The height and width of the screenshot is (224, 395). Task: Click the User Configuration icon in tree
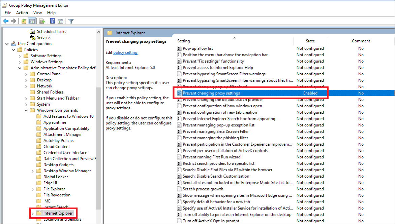[13, 44]
